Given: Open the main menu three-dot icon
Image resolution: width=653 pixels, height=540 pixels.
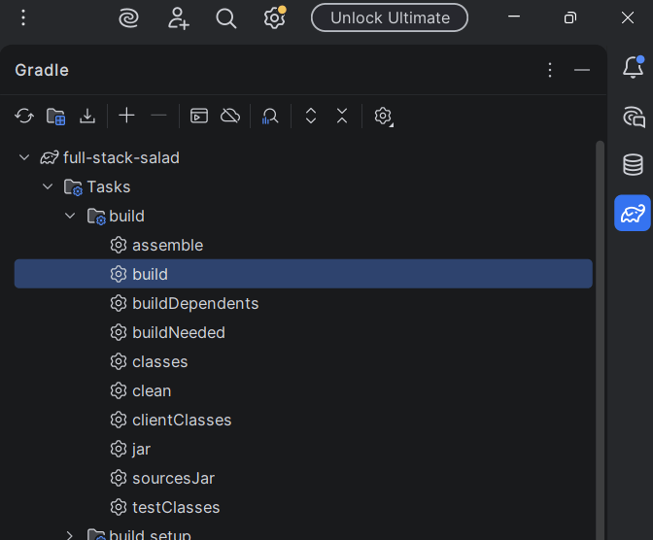Looking at the screenshot, I should [23, 17].
